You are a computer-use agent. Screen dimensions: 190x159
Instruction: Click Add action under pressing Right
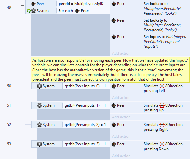[121, 136]
